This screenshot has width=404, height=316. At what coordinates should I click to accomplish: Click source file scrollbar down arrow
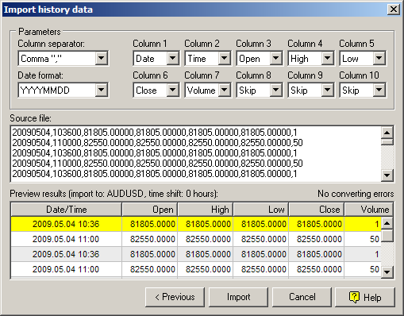tap(387, 175)
